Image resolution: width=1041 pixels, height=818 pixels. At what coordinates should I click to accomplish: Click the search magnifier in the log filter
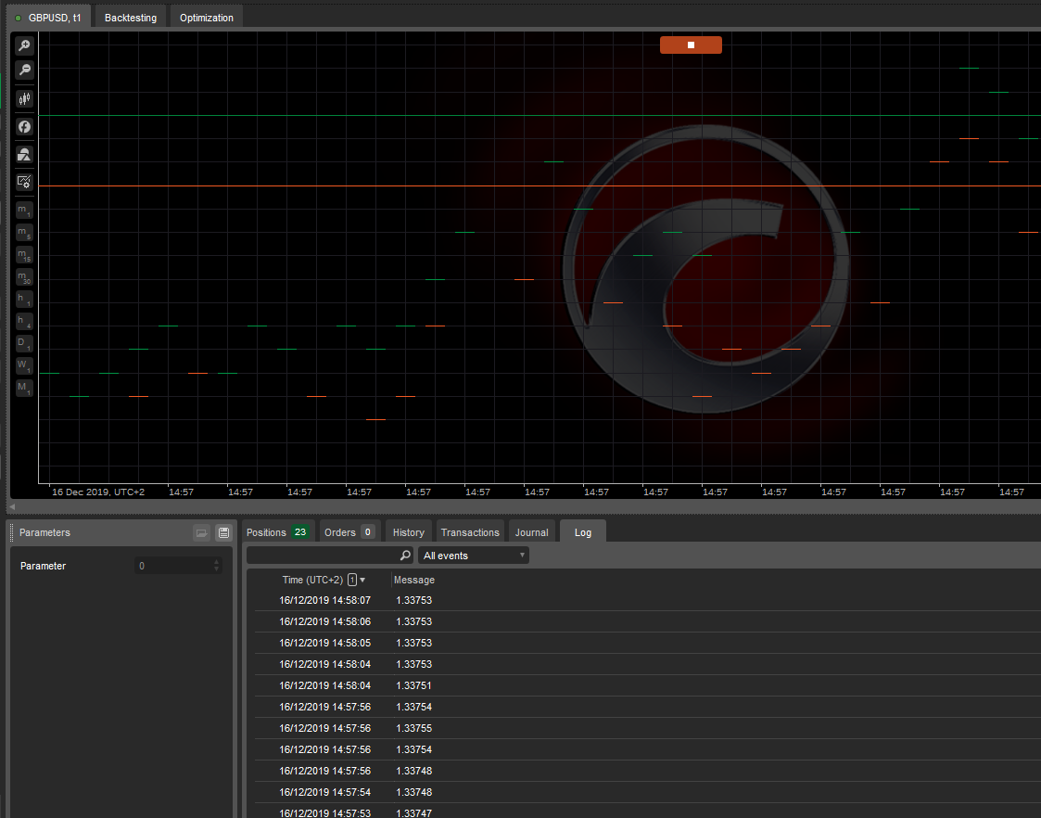click(x=405, y=555)
